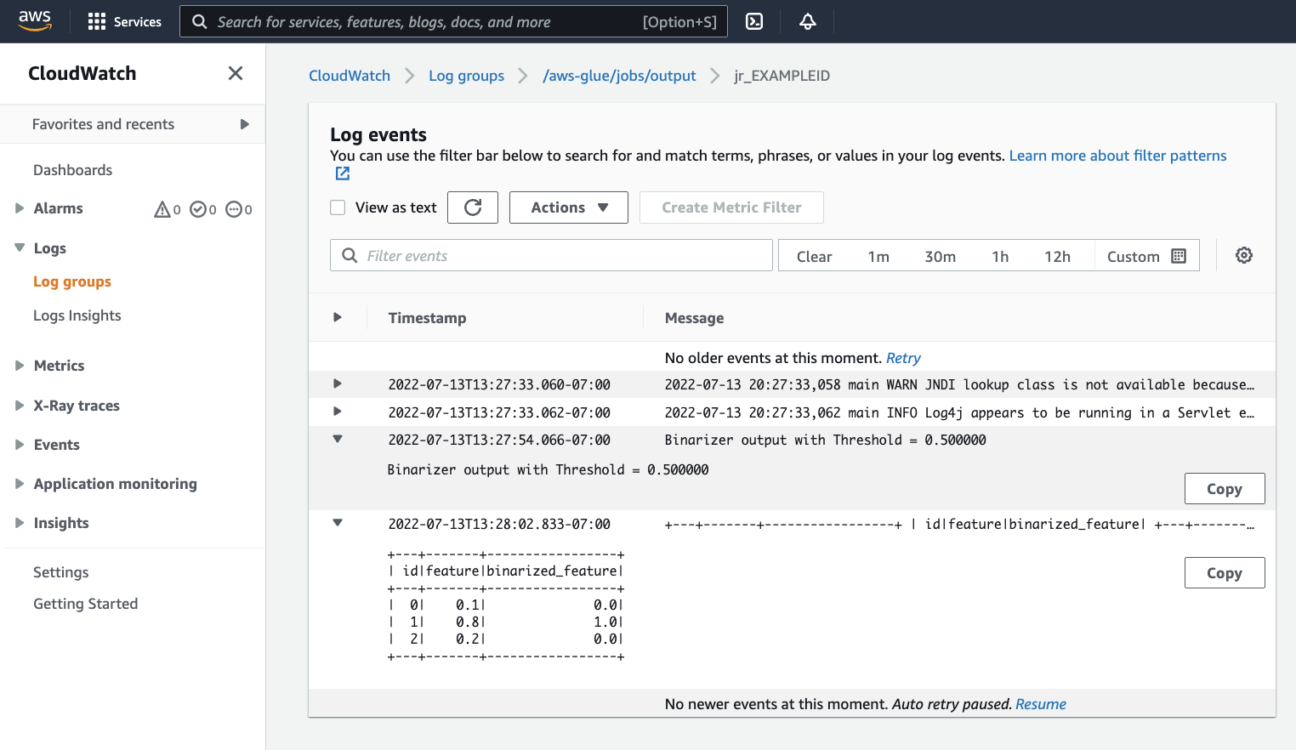
Task: Open the filter patterns external link icon
Action: [x=342, y=173]
